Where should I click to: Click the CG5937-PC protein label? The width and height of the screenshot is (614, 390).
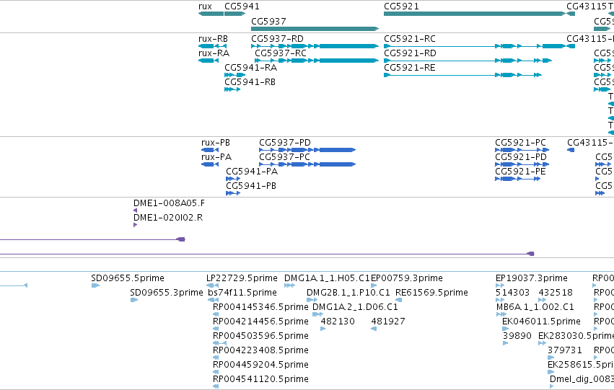284,157
